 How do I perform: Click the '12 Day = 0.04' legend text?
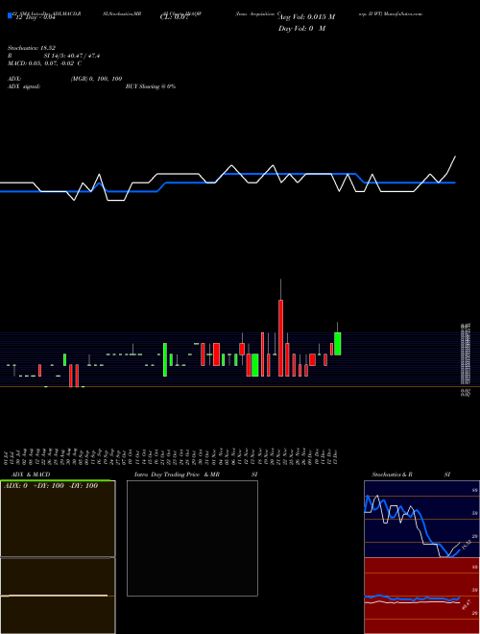(x=36, y=17)
